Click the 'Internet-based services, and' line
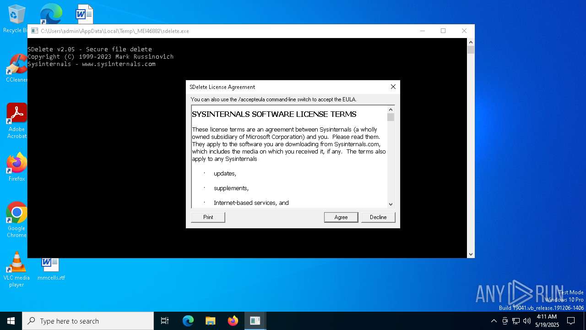This screenshot has height=330, width=586. pos(251,203)
